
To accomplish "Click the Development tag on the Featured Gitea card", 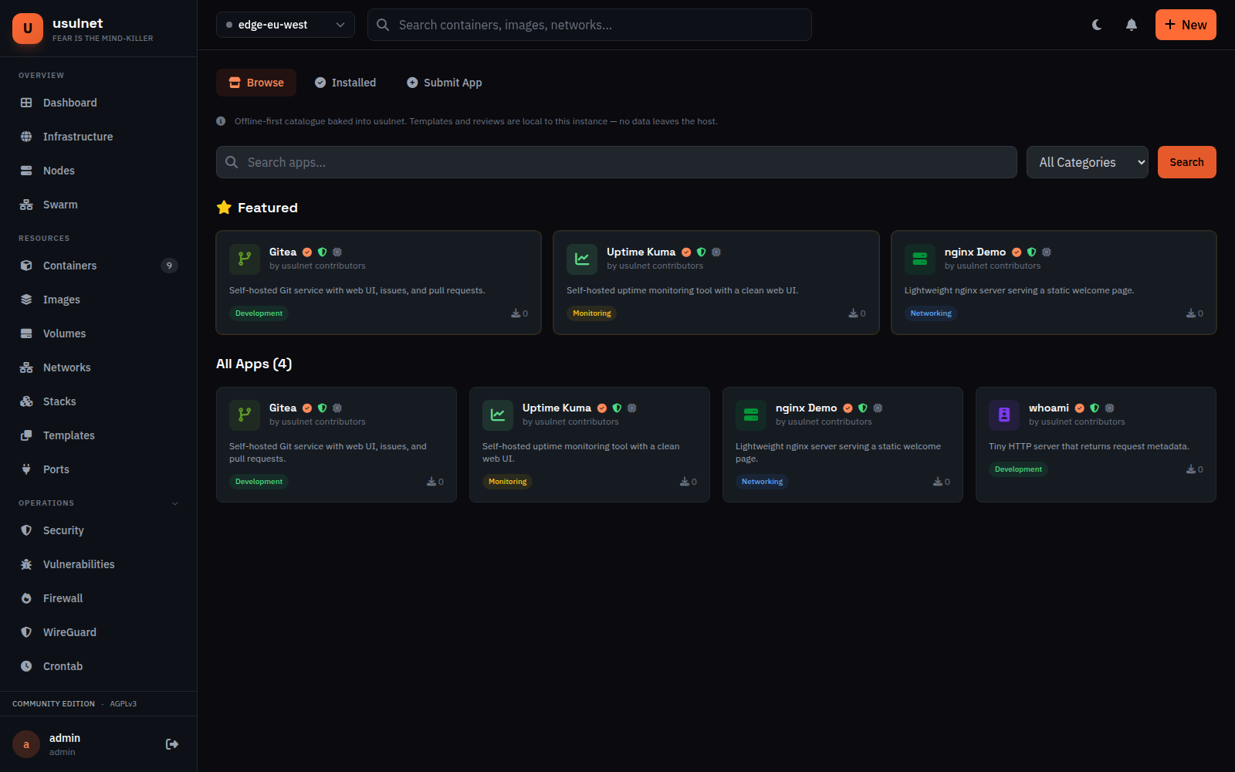I will [x=259, y=313].
